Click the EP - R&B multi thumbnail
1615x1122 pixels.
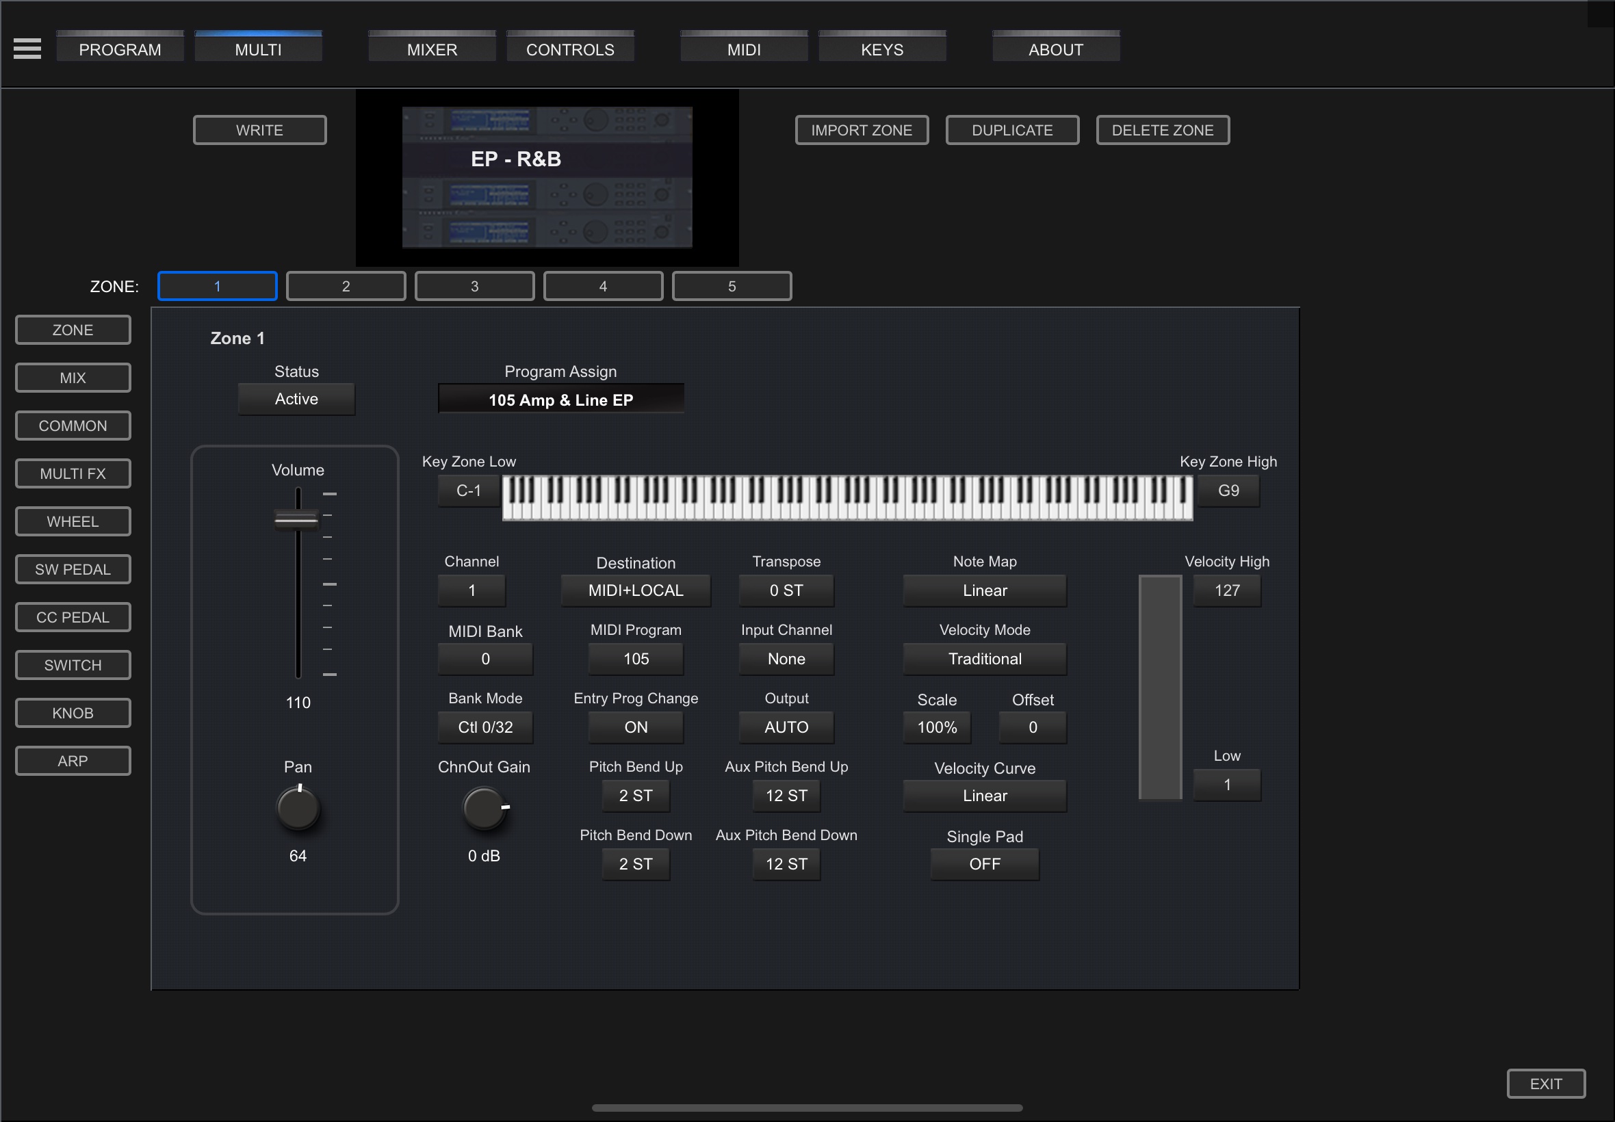[546, 177]
